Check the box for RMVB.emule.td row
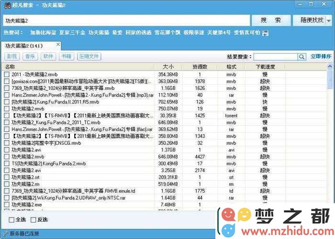The width and height of the screenshot is (335, 239). pyautogui.click(x=7, y=191)
